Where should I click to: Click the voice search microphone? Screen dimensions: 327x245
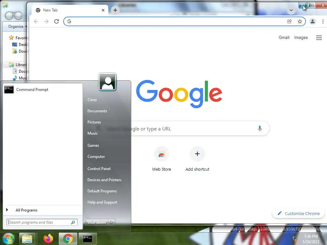coord(260,128)
